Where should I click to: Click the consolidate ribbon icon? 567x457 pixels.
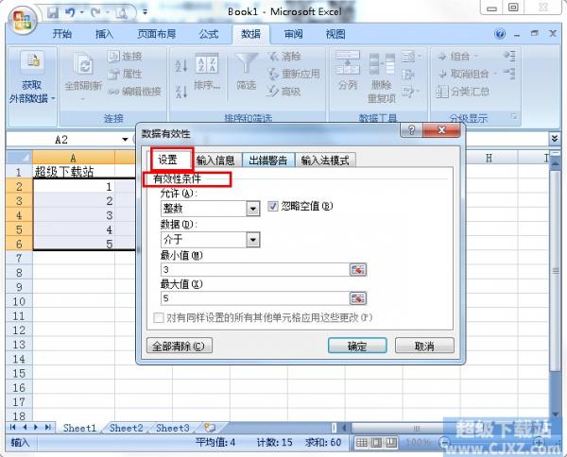(x=408, y=74)
